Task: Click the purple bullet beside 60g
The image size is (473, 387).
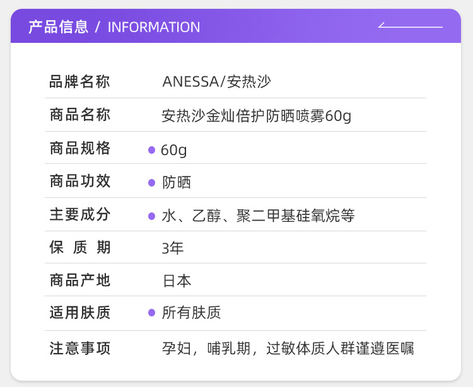Action: pos(151,150)
